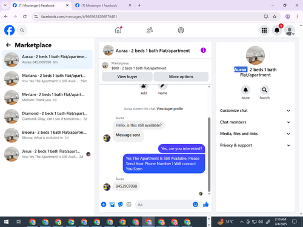303x227 pixels.
Task: Click the View buyer button
Action: [127, 77]
